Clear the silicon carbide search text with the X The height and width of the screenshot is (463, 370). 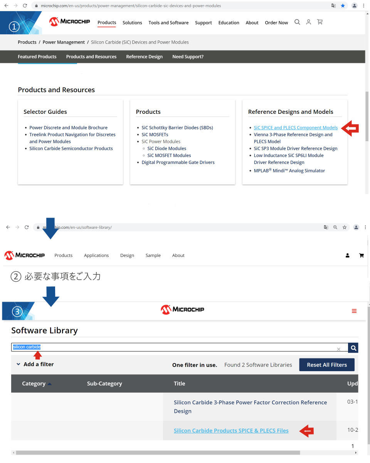tap(339, 349)
